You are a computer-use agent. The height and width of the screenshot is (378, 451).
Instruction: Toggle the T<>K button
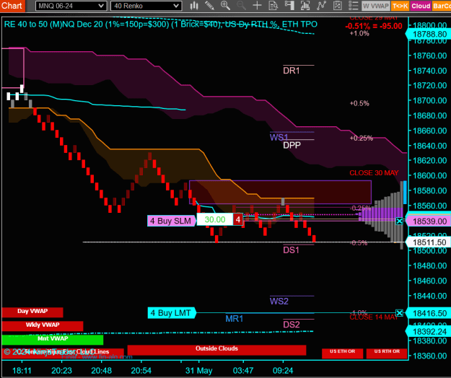point(400,6)
